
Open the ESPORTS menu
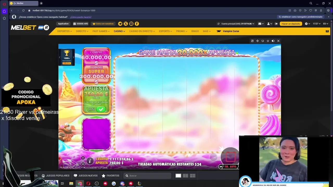(165, 31)
